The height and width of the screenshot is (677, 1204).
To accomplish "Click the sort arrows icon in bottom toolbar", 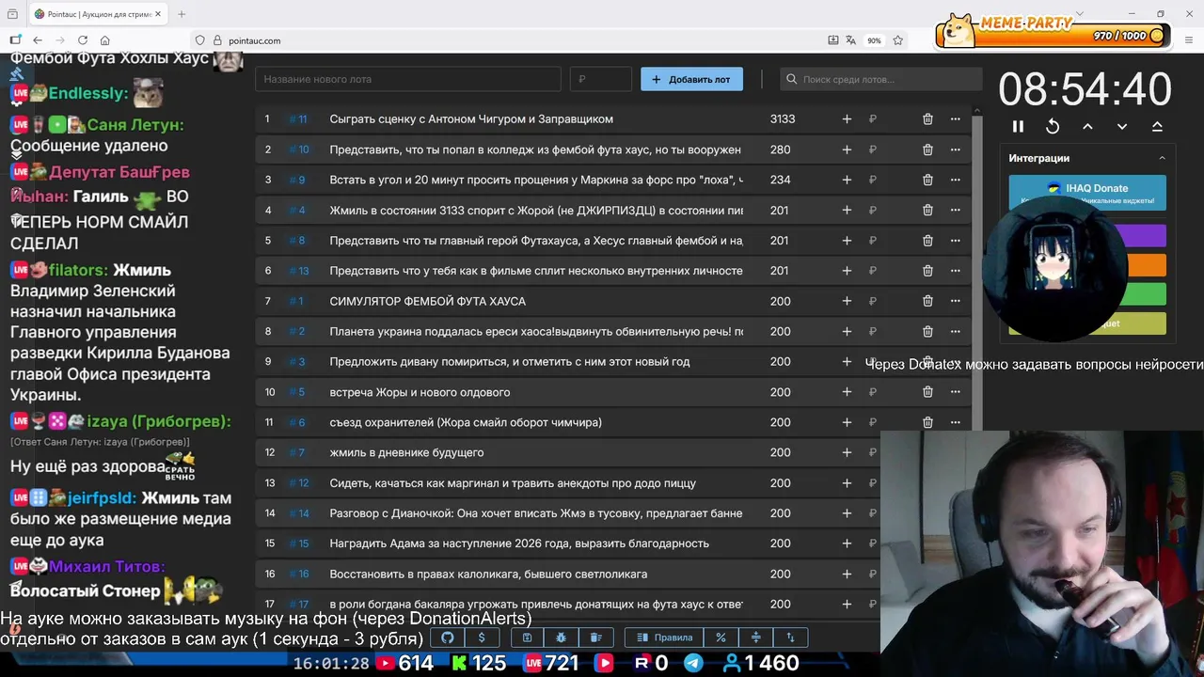I will (x=790, y=638).
